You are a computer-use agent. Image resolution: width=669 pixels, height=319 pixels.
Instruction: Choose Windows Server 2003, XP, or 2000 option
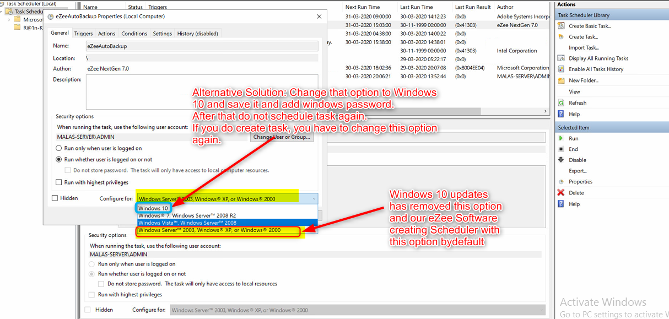(x=227, y=230)
